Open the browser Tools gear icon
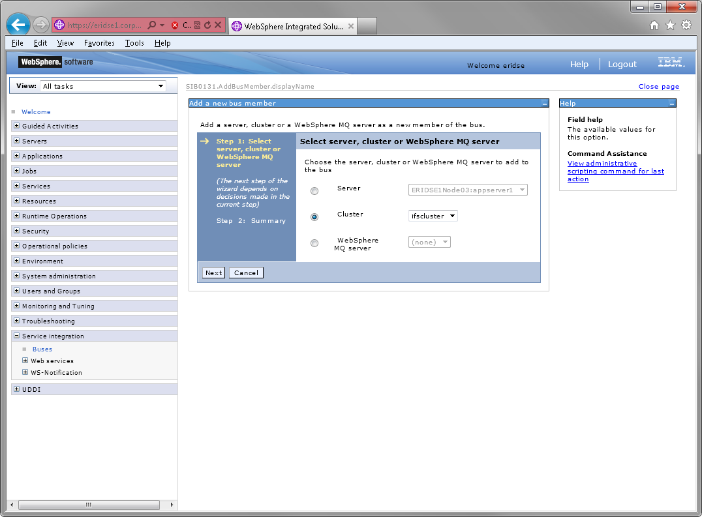Image resolution: width=702 pixels, height=517 pixels. (686, 25)
